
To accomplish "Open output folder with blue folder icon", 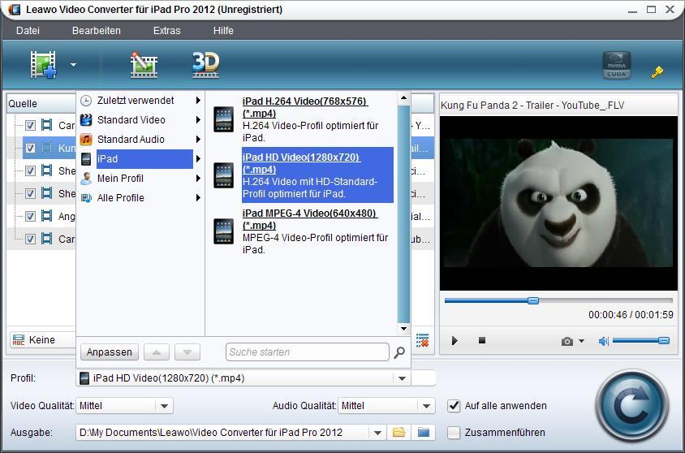I will (424, 433).
